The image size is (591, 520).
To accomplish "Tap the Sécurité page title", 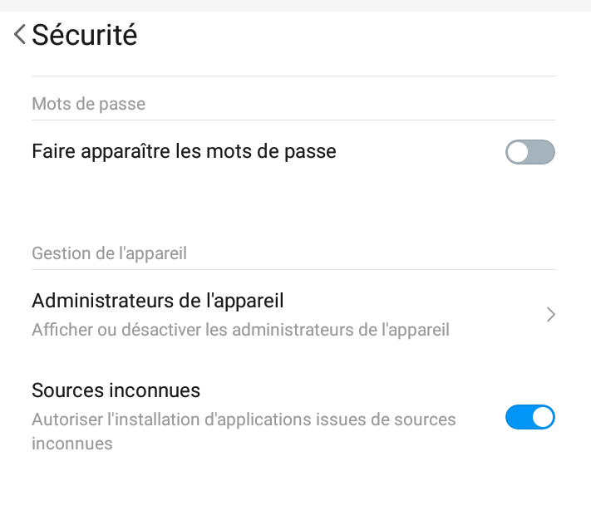I will 85,35.
